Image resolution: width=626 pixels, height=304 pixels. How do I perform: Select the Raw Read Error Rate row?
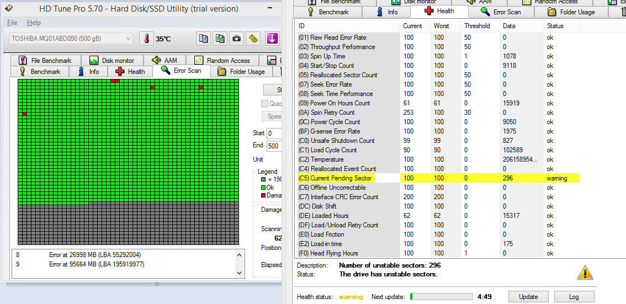(x=438, y=38)
